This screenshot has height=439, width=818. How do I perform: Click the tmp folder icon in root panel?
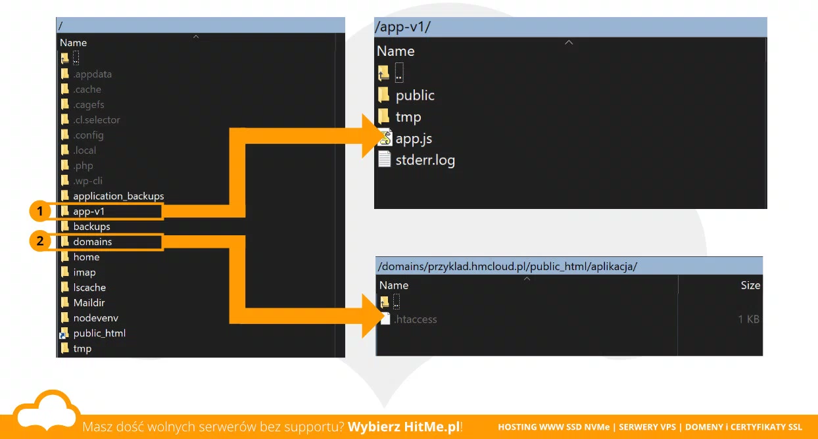click(x=64, y=348)
